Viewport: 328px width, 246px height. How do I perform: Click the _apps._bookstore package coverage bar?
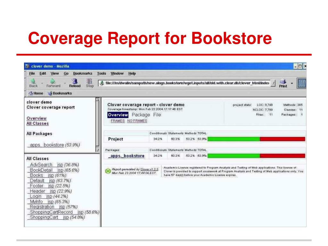[256, 156]
